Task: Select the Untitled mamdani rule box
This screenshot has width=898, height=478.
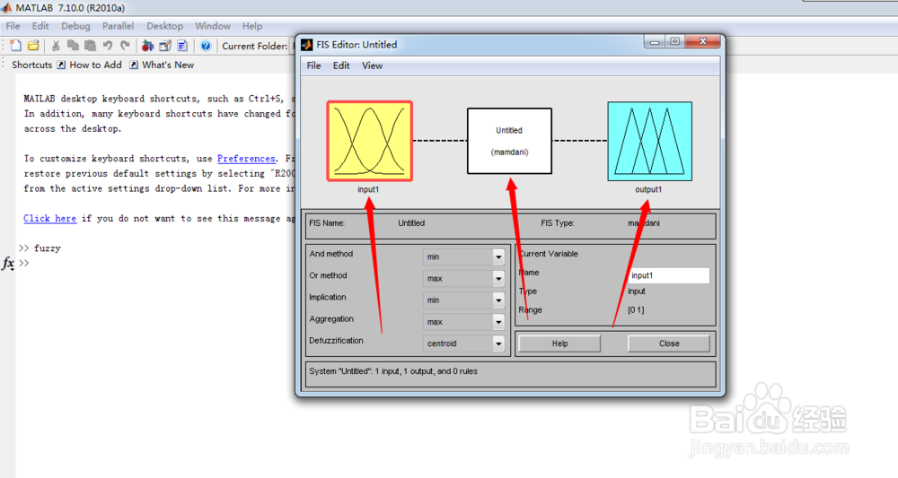Action: point(509,141)
